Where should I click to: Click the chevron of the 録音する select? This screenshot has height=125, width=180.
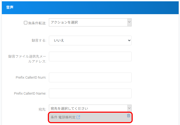[x=129, y=40]
